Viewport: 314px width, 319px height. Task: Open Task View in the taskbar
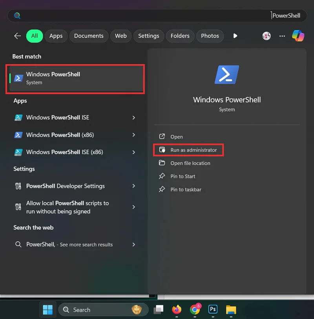159,310
